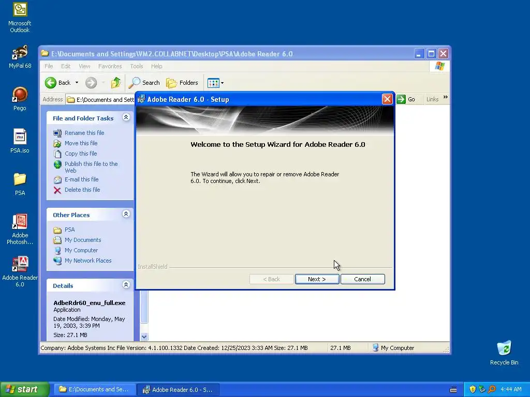Click Rename this file task
530x397 pixels.
pos(84,133)
